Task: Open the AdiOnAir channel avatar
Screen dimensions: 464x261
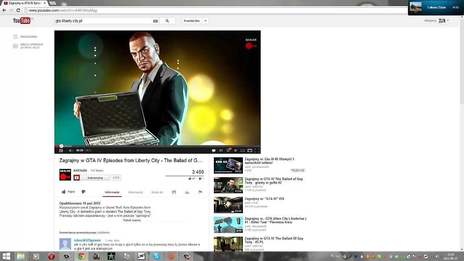Action: [x=65, y=175]
